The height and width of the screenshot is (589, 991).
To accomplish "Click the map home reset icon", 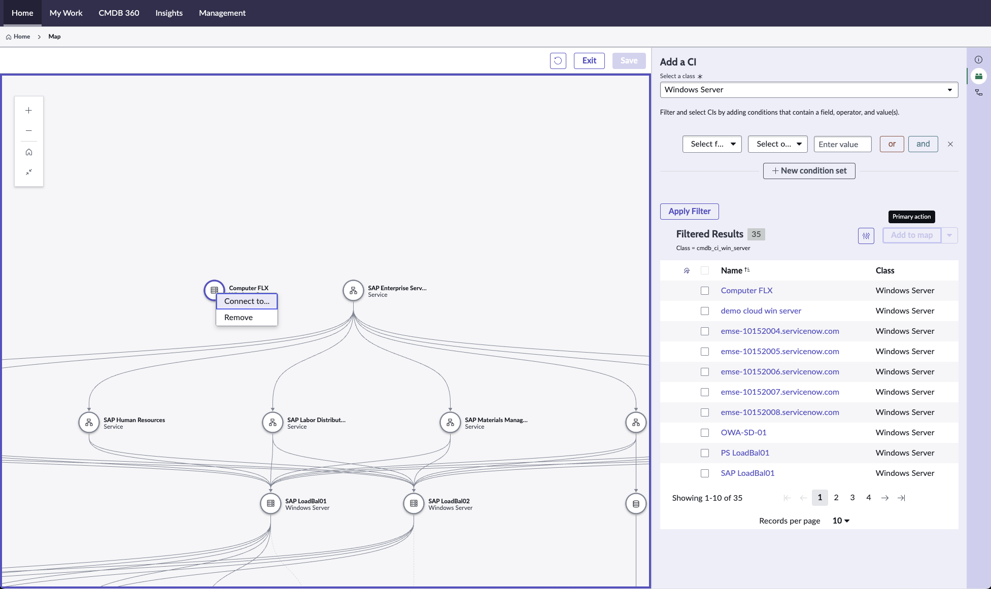I will point(29,152).
